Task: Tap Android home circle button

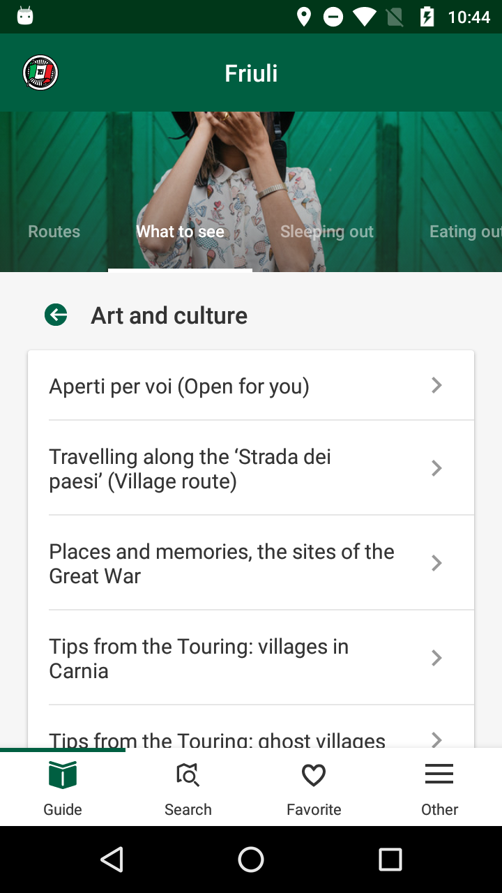Action: (251, 860)
